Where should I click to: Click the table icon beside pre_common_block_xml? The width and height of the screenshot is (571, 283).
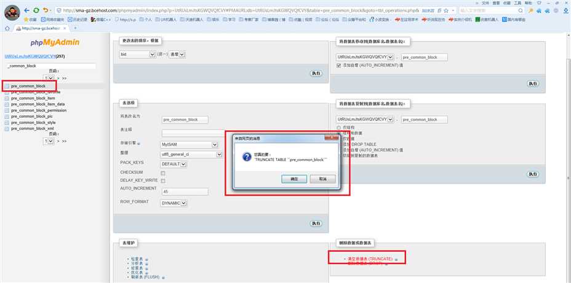click(x=7, y=128)
